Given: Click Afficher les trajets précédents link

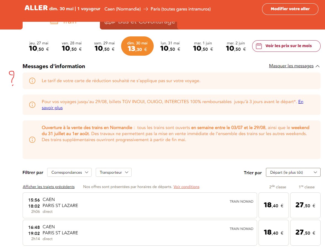Looking at the screenshot, I should coord(49,187).
